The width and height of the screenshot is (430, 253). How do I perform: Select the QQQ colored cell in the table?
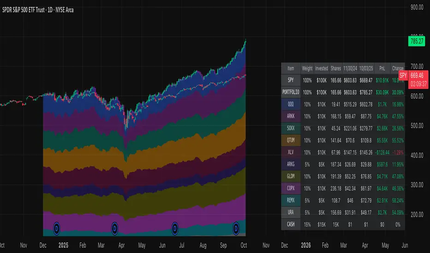(x=291, y=104)
